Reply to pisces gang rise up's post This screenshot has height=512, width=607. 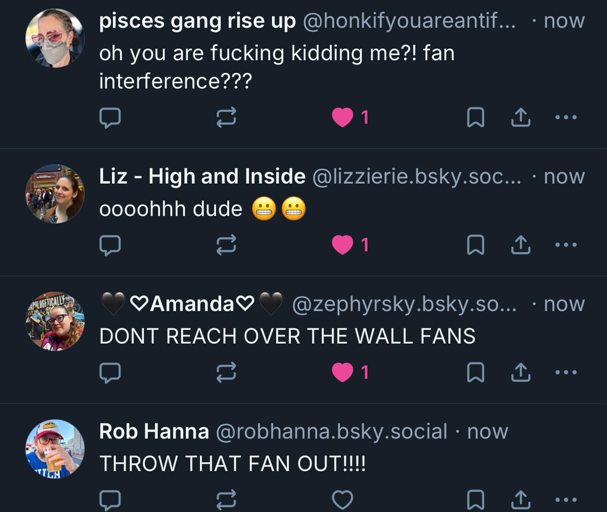[110, 118]
